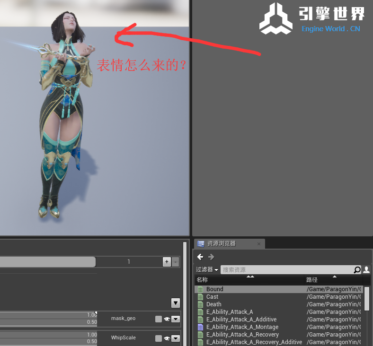The image size is (373, 346).
Task: Close the 资源浏览器 tab
Action: click(x=259, y=244)
